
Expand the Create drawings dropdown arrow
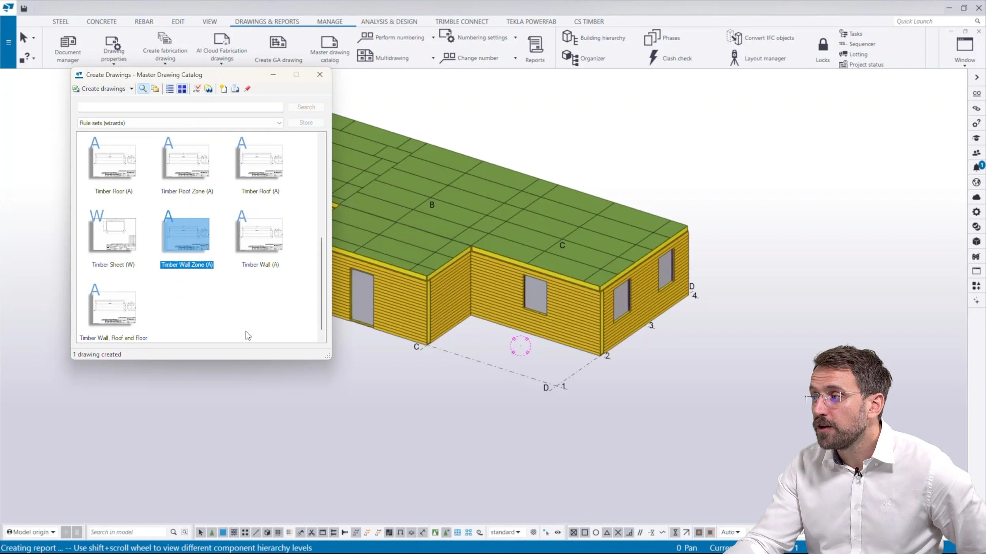pos(131,89)
